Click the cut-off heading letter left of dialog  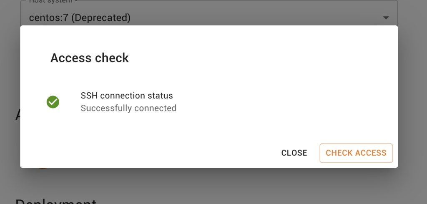(x=18, y=115)
